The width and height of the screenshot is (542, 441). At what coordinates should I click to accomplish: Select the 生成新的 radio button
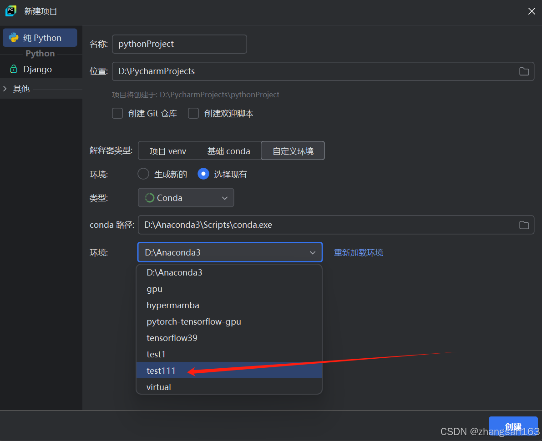(143, 174)
